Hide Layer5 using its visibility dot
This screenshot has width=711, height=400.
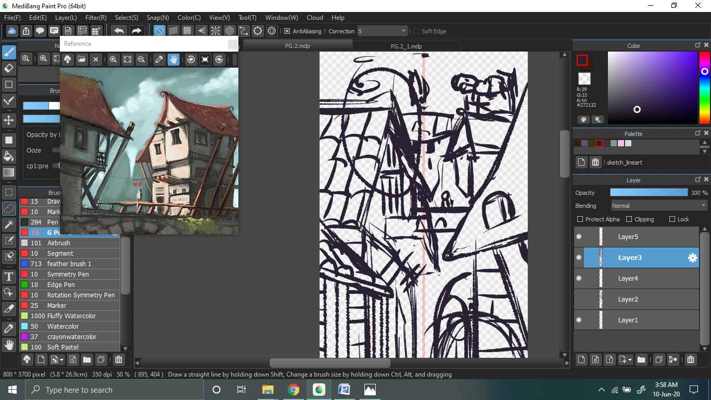tap(579, 237)
